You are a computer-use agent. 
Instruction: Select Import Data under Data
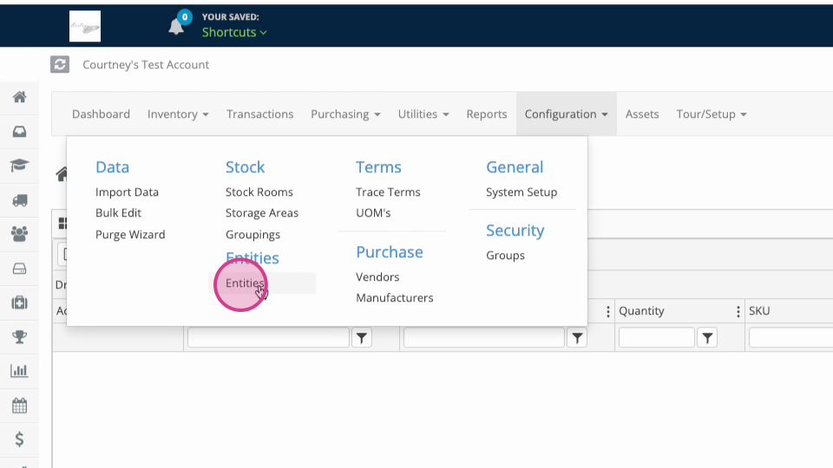127,192
